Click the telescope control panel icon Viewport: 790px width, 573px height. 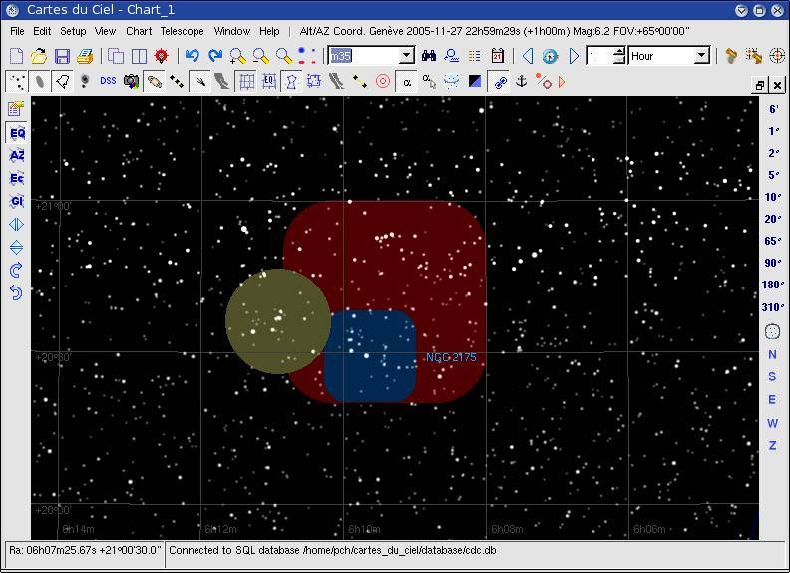coord(731,56)
